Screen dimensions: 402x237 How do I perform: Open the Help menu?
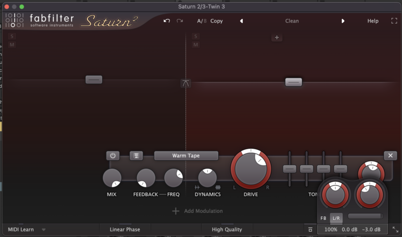(373, 21)
